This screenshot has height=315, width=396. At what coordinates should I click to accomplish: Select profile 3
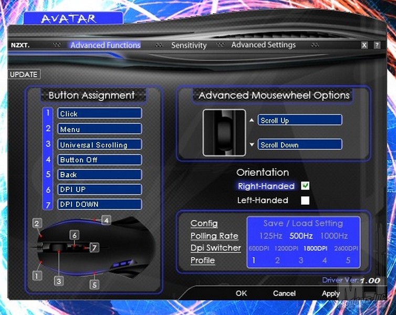(x=301, y=260)
